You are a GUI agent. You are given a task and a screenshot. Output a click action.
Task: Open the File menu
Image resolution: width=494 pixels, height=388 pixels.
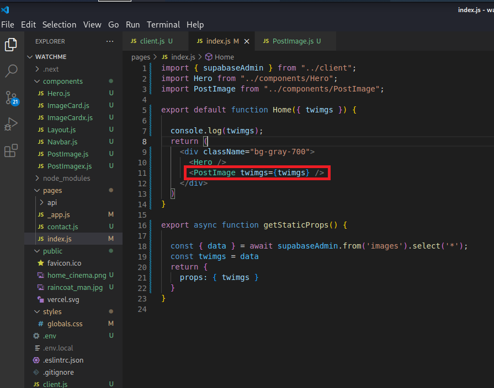pos(8,25)
